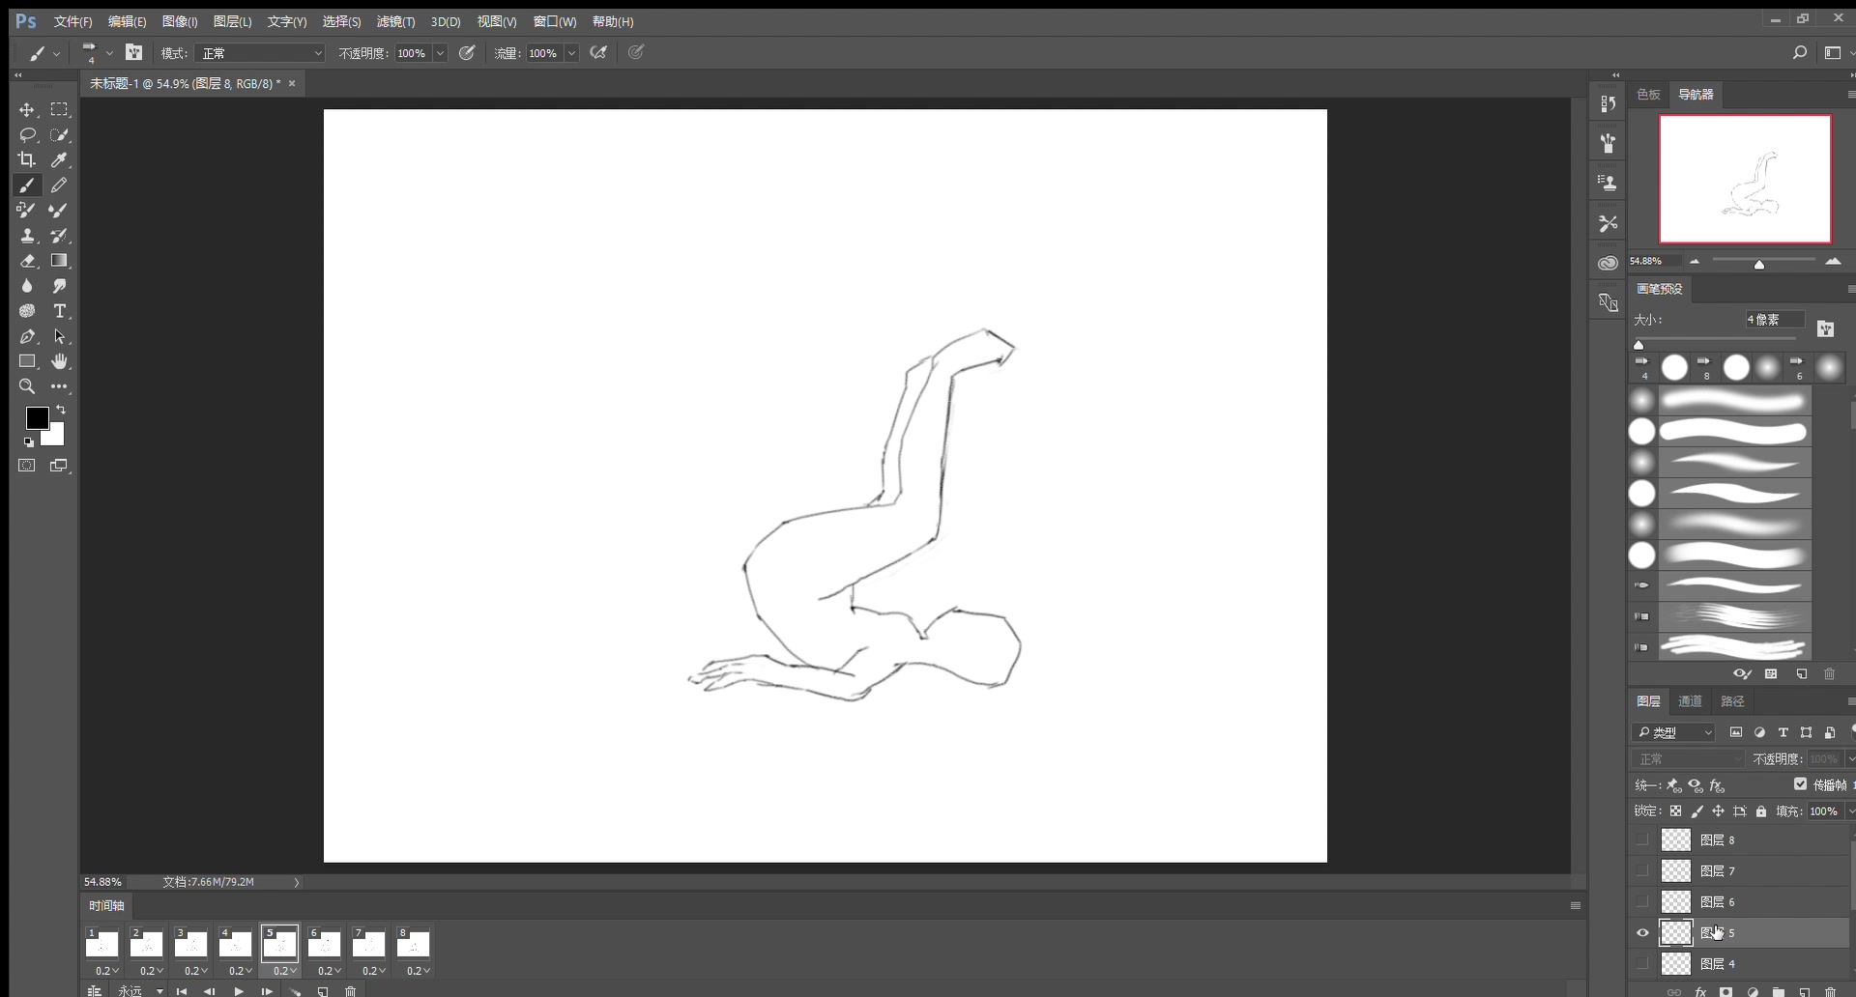Create a new layer in Layers panel

point(1804,992)
